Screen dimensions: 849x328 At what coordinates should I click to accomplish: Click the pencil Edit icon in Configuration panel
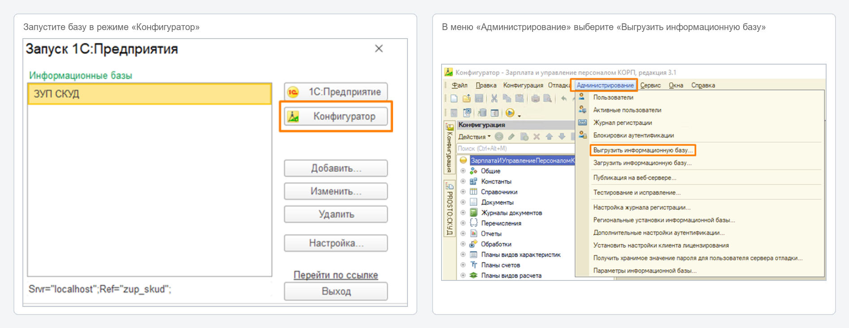click(x=511, y=136)
